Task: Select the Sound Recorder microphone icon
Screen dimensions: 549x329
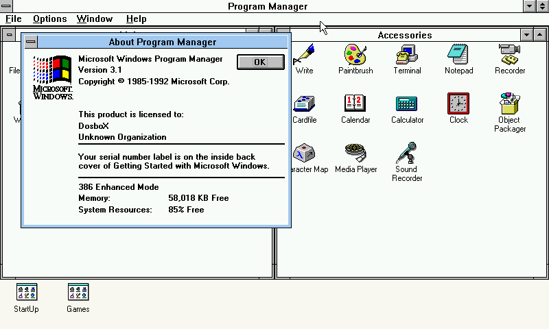Action: point(407,153)
